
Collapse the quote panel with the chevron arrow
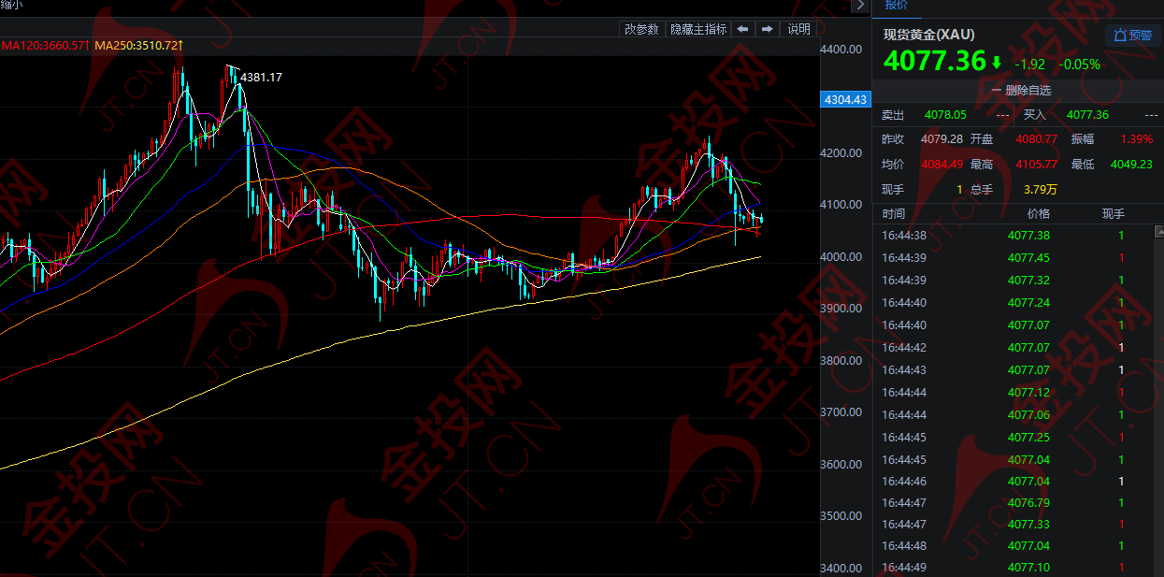coord(860,5)
